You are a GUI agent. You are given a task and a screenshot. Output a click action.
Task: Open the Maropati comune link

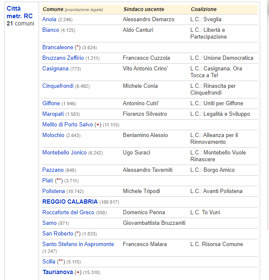pos(53,114)
